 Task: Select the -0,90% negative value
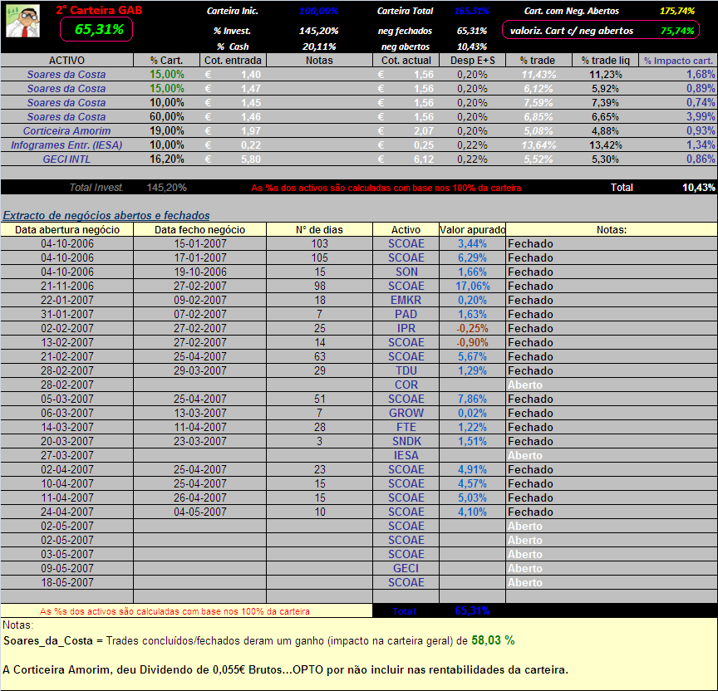pos(473,343)
